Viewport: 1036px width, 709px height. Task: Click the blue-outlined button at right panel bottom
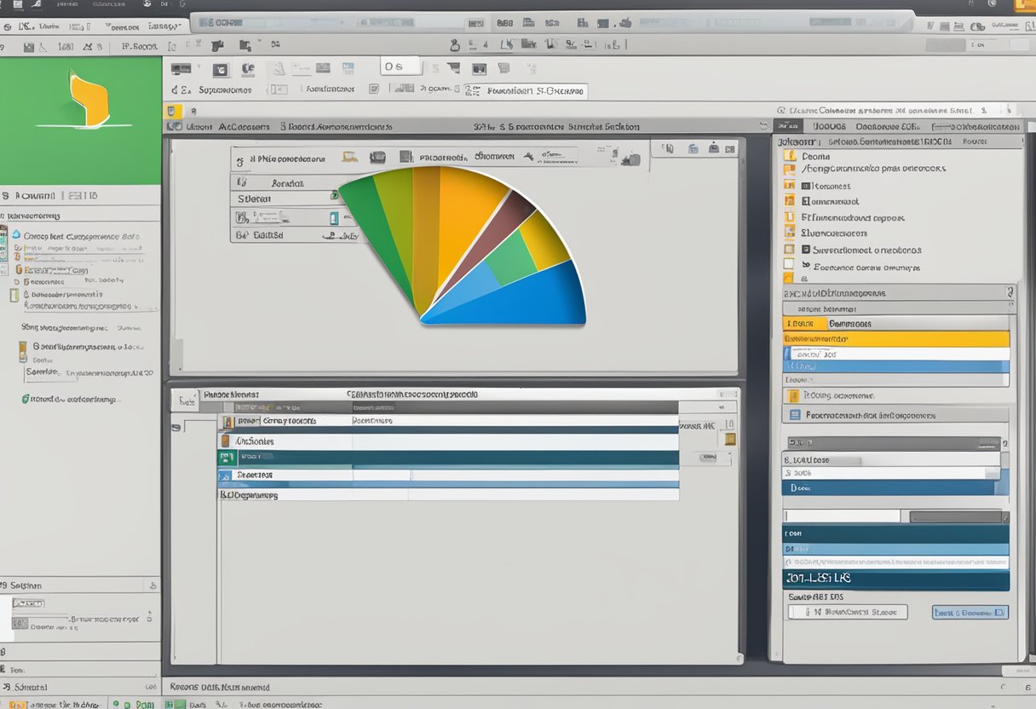(970, 612)
